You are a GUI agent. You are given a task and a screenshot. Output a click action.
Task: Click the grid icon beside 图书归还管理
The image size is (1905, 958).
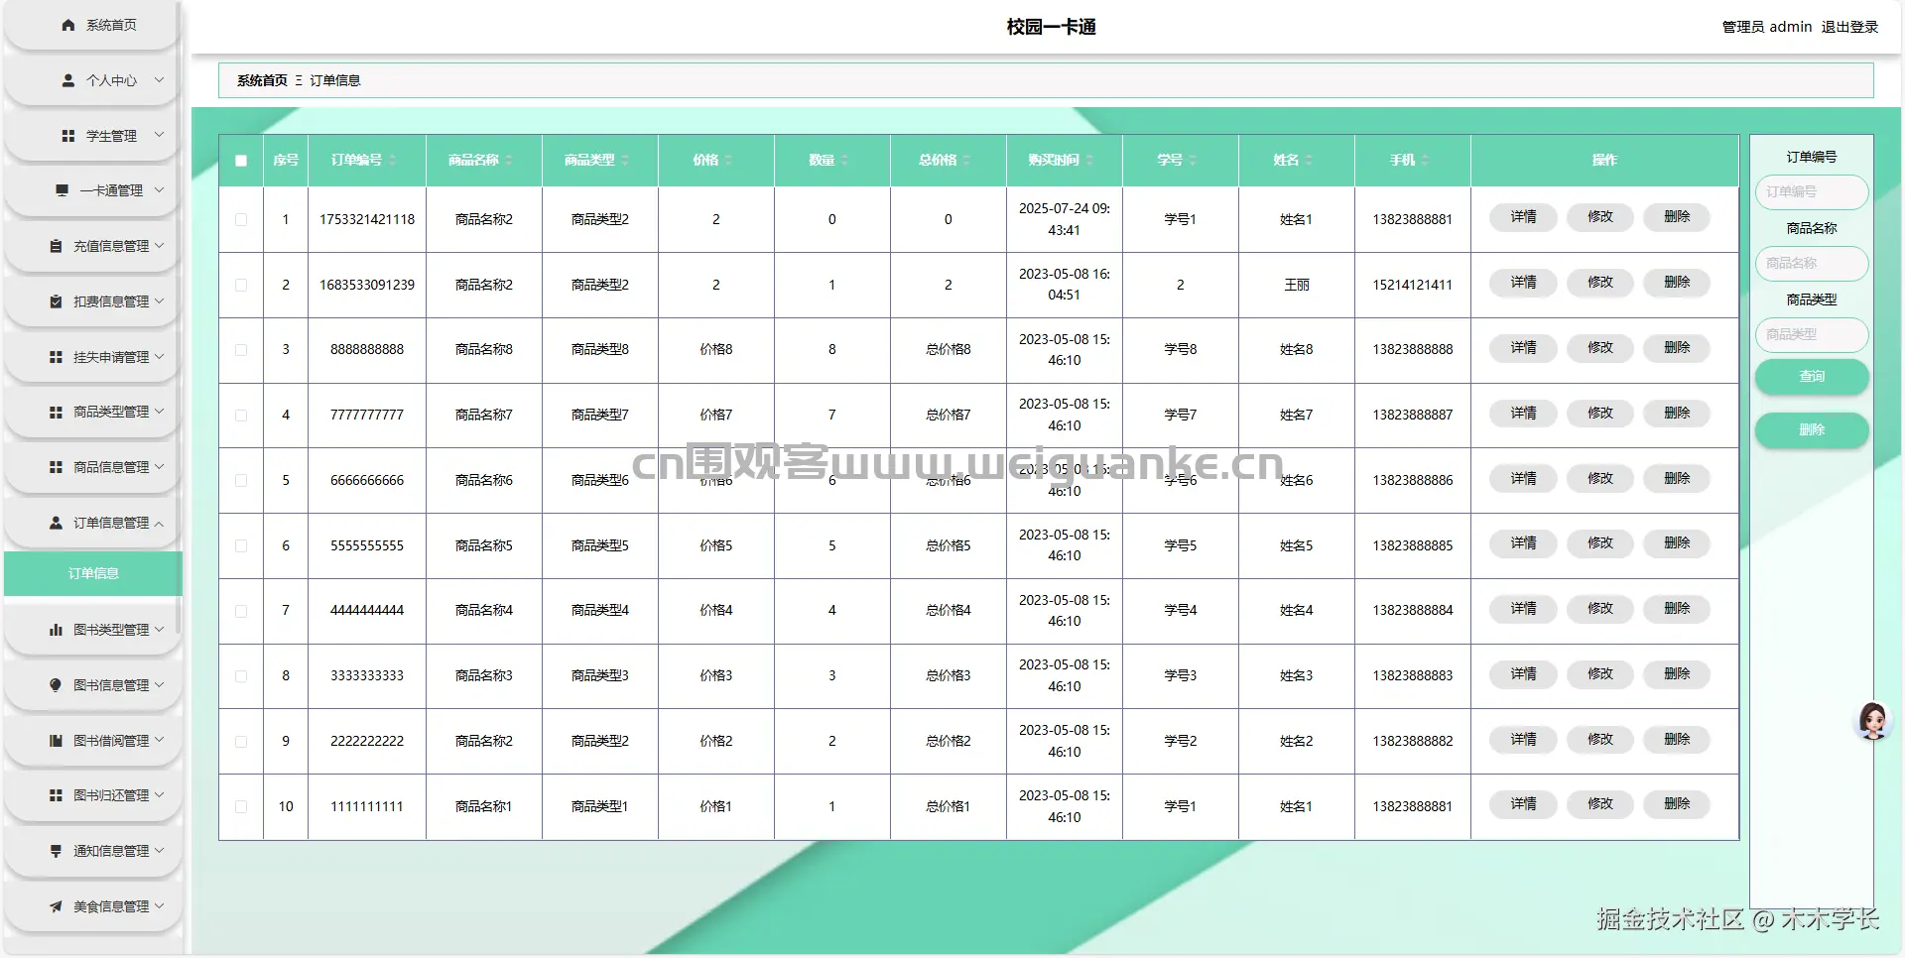click(x=56, y=795)
